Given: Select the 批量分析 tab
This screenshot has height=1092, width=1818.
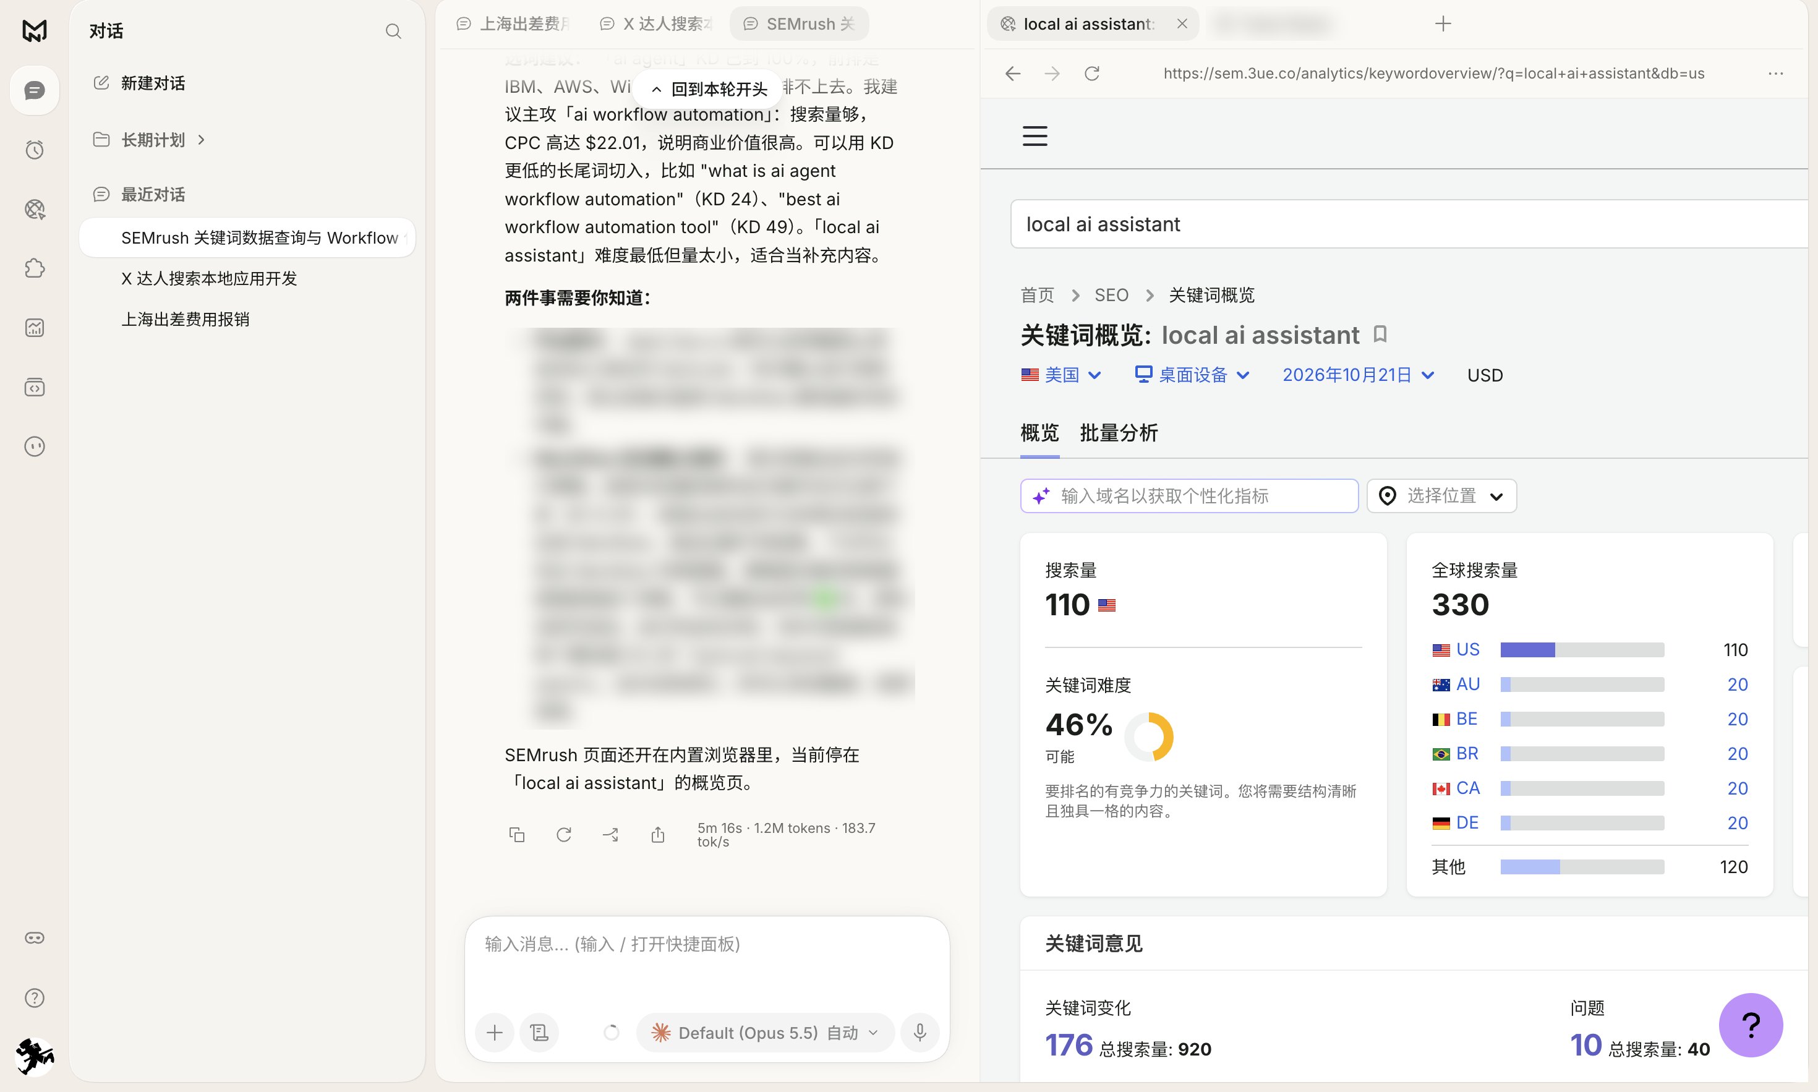Looking at the screenshot, I should coord(1118,433).
